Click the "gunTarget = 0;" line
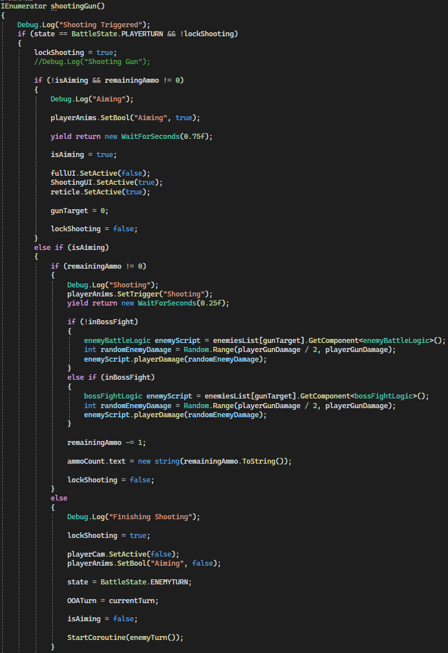448x653 pixels. [x=79, y=211]
